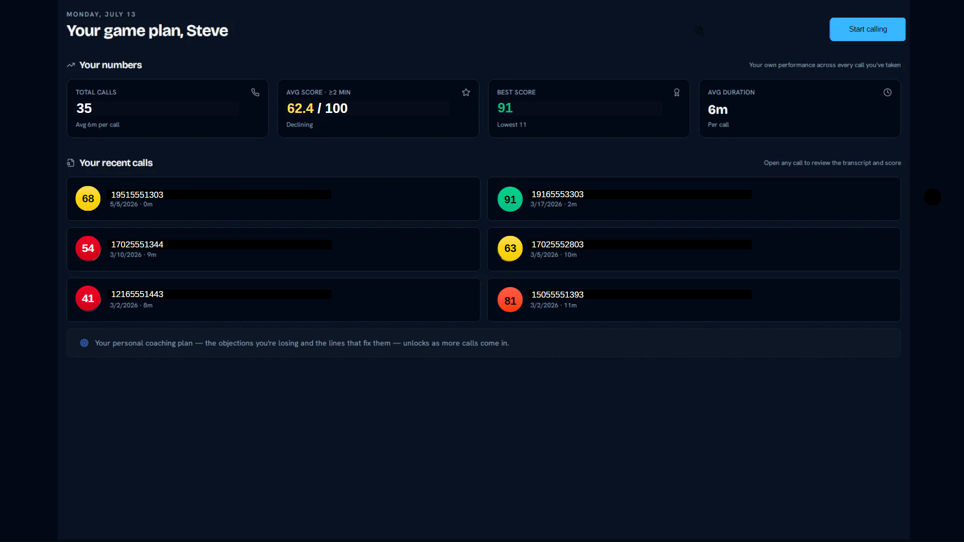Click the document icon beside Your recent calls

click(71, 163)
